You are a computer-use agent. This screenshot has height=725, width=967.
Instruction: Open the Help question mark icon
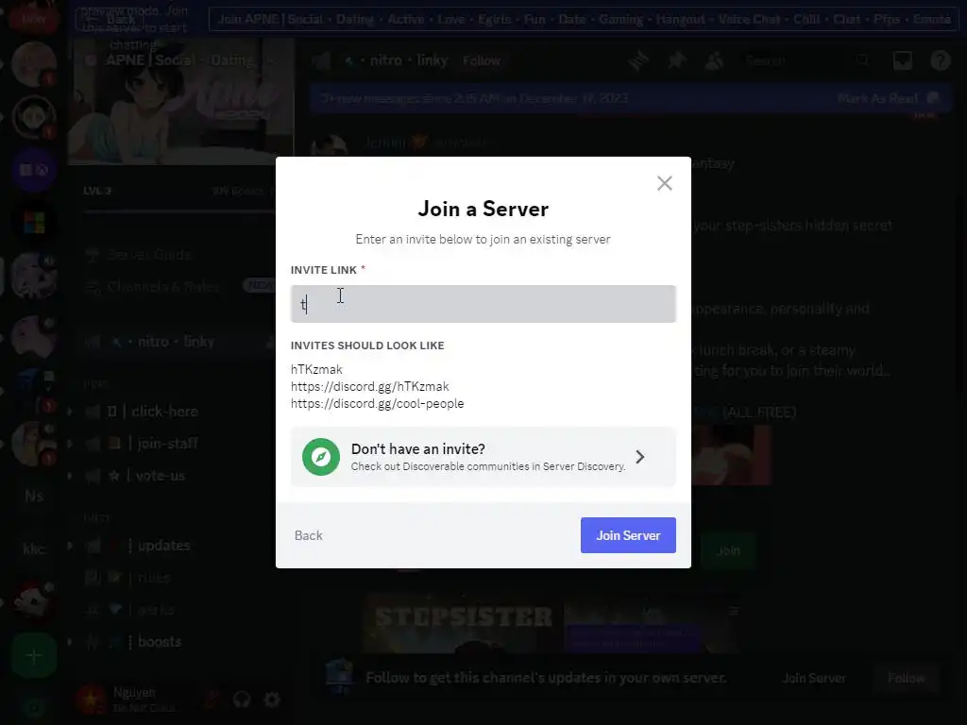[940, 60]
